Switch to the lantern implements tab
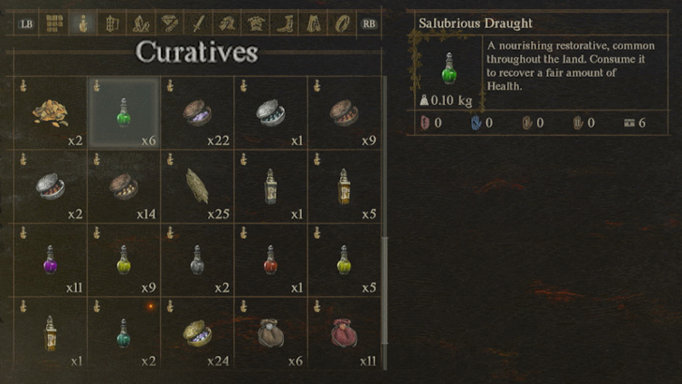 pos(111,23)
